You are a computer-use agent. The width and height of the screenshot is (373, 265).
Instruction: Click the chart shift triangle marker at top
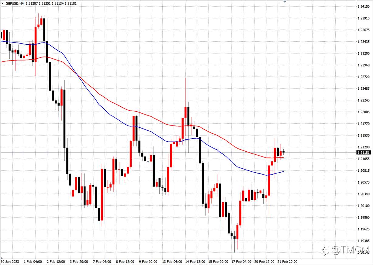pyautogui.click(x=285, y=2)
